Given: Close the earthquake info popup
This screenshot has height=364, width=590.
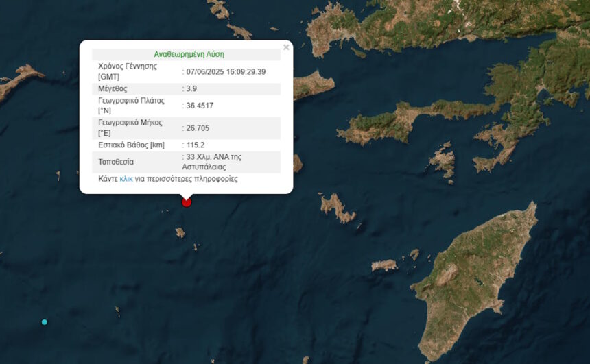Looking at the screenshot, I should (x=286, y=47).
